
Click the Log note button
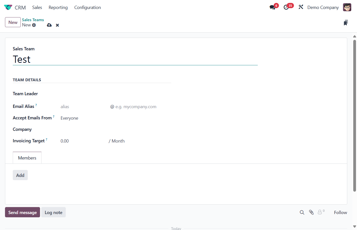(x=53, y=212)
